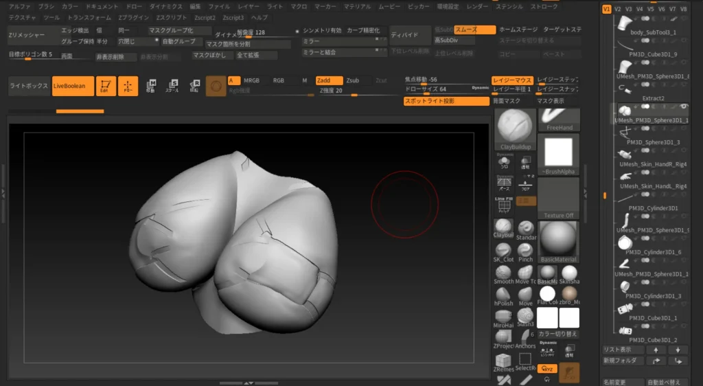Select the ClayBuildup brush thumbnail
Screen dimensions: 703x386
pyautogui.click(x=516, y=127)
